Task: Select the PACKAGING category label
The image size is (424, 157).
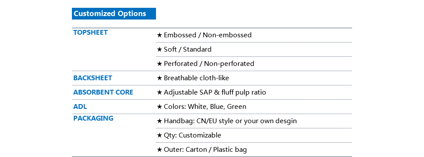Action: pos(93,118)
